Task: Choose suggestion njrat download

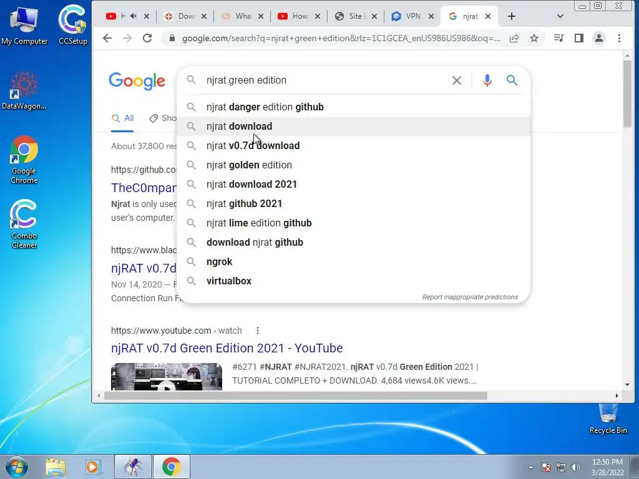Action: [x=354, y=126]
